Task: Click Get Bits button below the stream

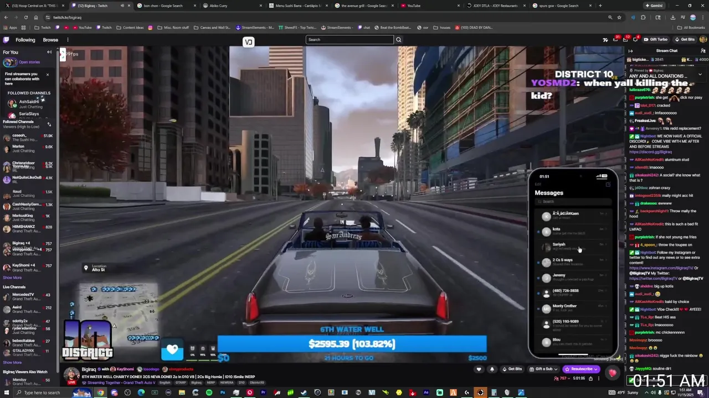Action: coord(512,369)
